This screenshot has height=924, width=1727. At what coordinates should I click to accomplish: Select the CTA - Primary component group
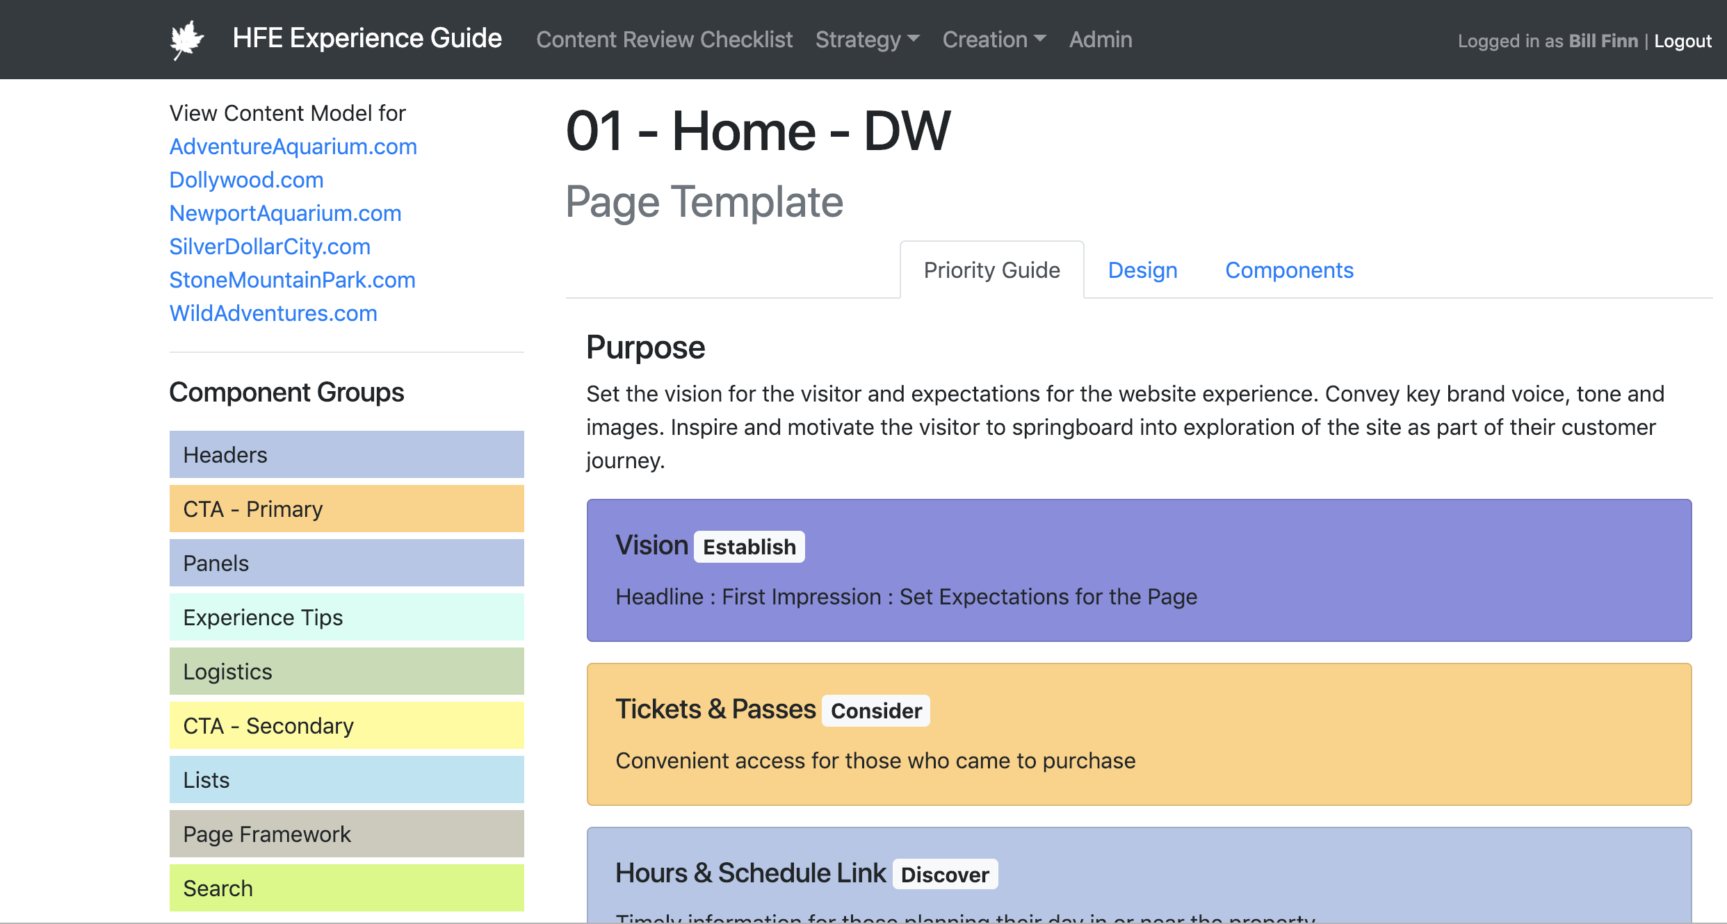(347, 509)
